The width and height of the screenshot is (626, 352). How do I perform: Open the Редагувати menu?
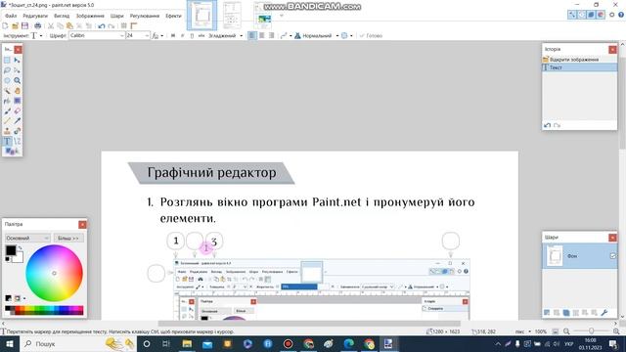pos(35,16)
